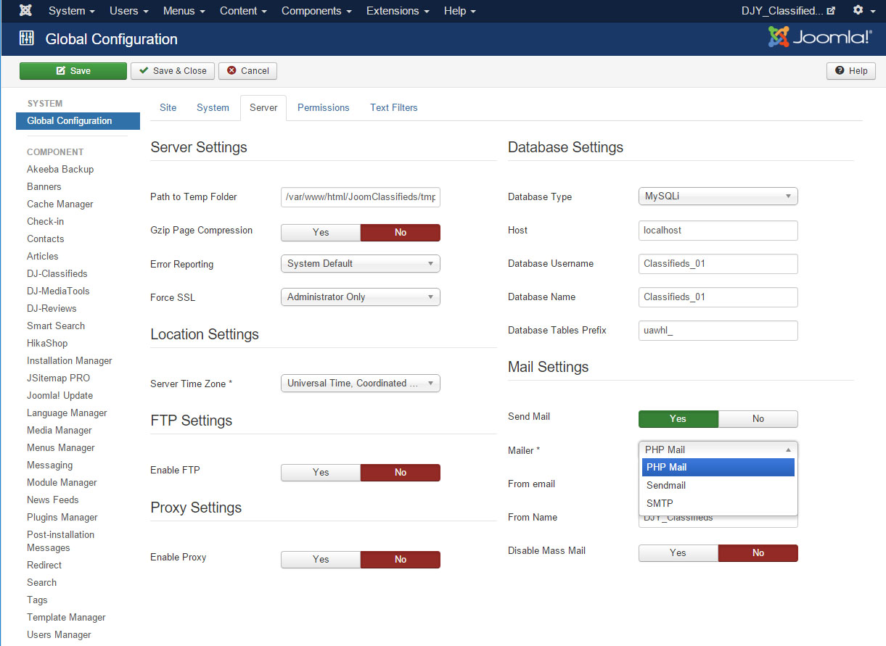Choose SMTP from the Mailer list
The image size is (886, 646).
coord(660,503)
